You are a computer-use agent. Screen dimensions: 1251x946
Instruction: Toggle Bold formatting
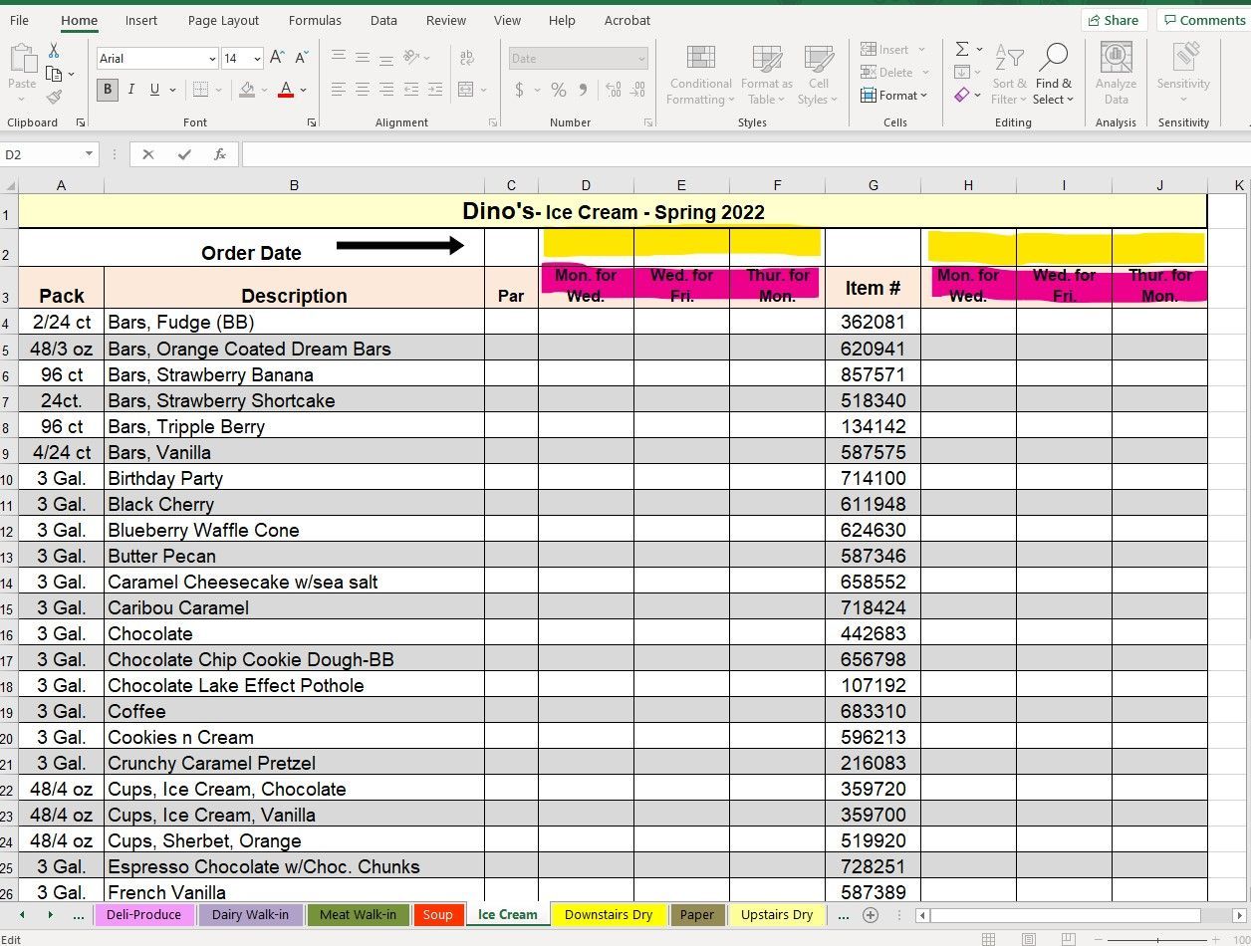tap(108, 90)
